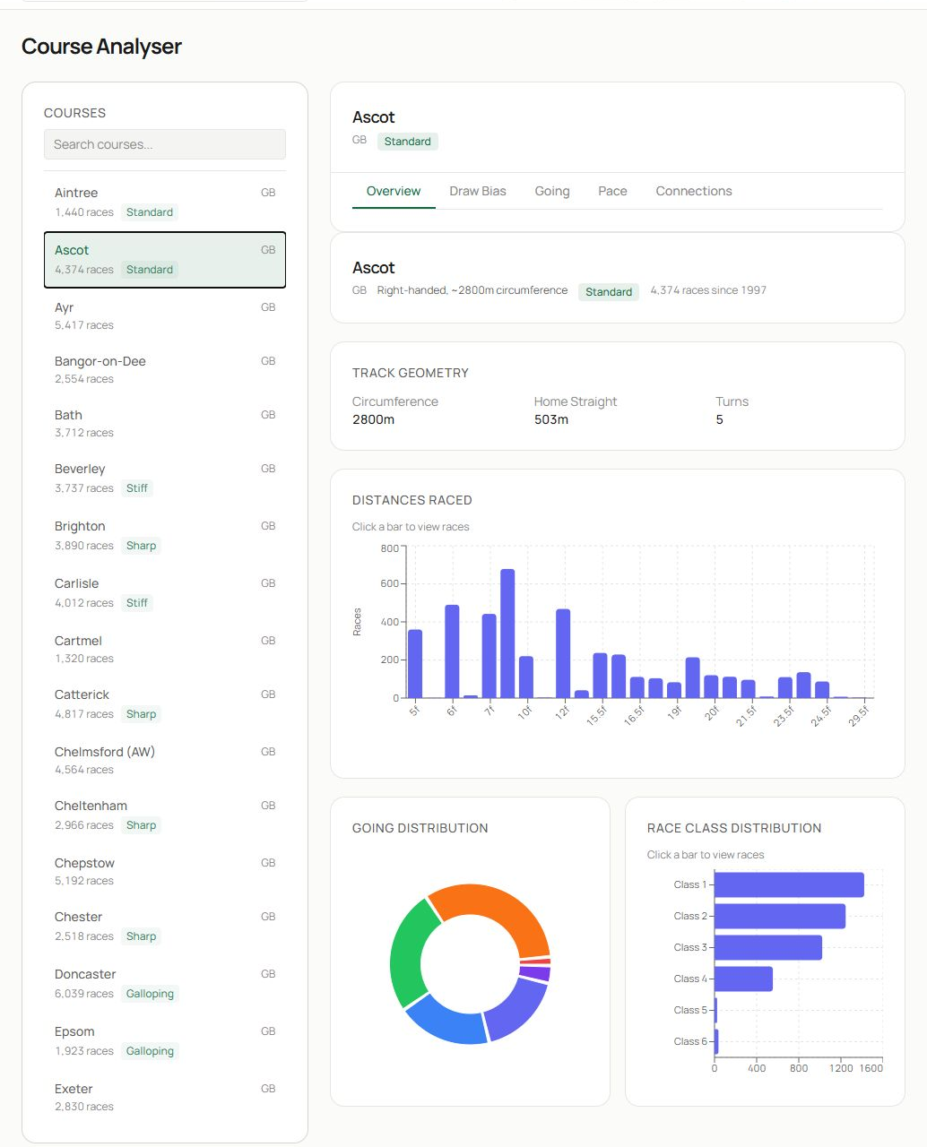This screenshot has width=927, height=1147.
Task: Click the Class 2 bar
Action: click(x=780, y=916)
